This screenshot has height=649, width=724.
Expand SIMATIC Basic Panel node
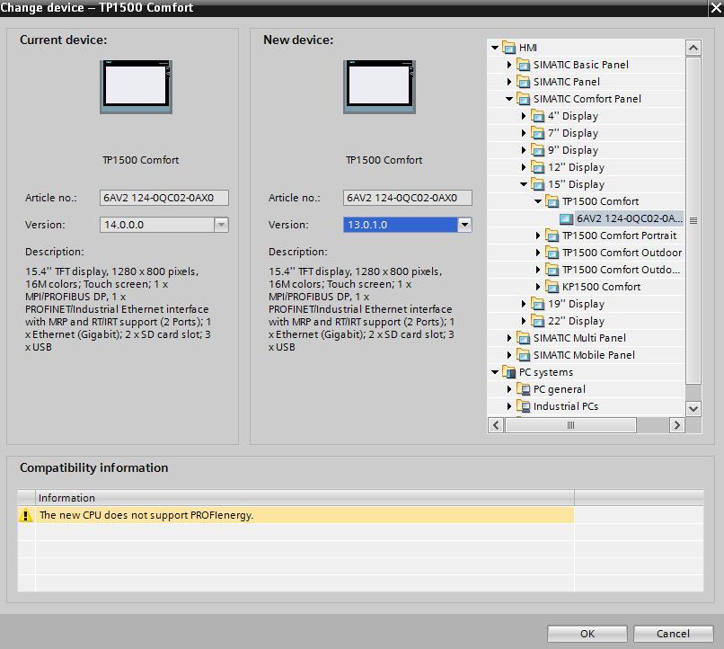(x=509, y=65)
